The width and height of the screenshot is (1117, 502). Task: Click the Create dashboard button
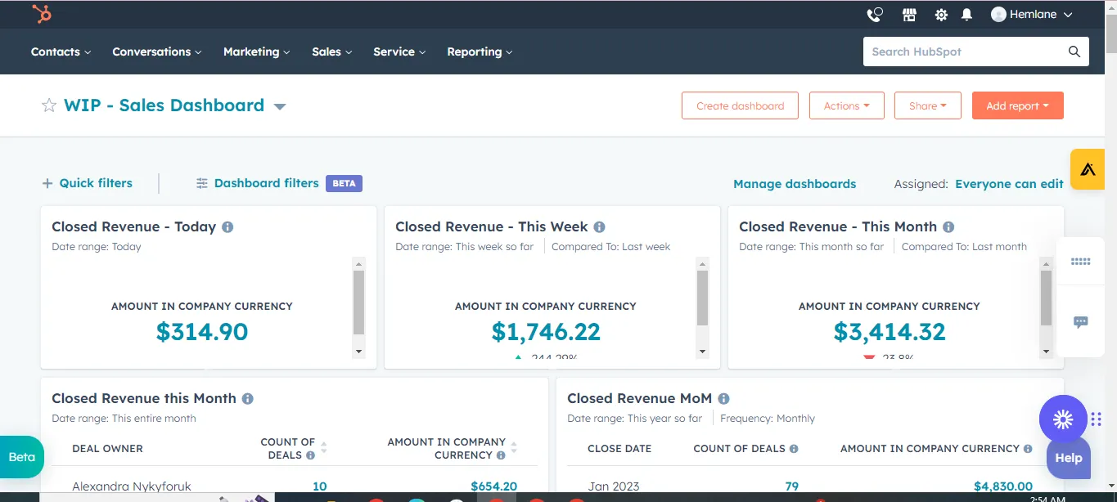click(740, 105)
